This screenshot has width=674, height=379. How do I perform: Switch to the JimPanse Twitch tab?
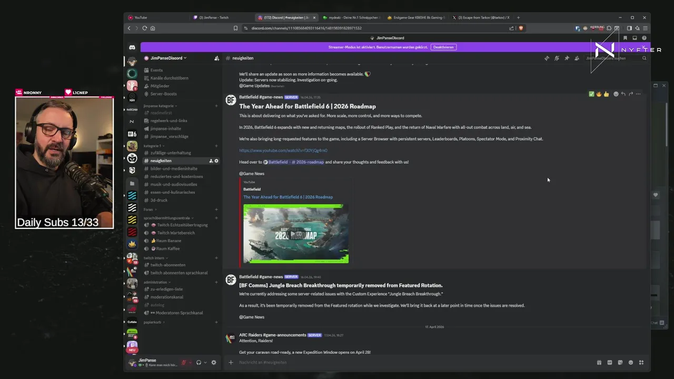pos(221,17)
